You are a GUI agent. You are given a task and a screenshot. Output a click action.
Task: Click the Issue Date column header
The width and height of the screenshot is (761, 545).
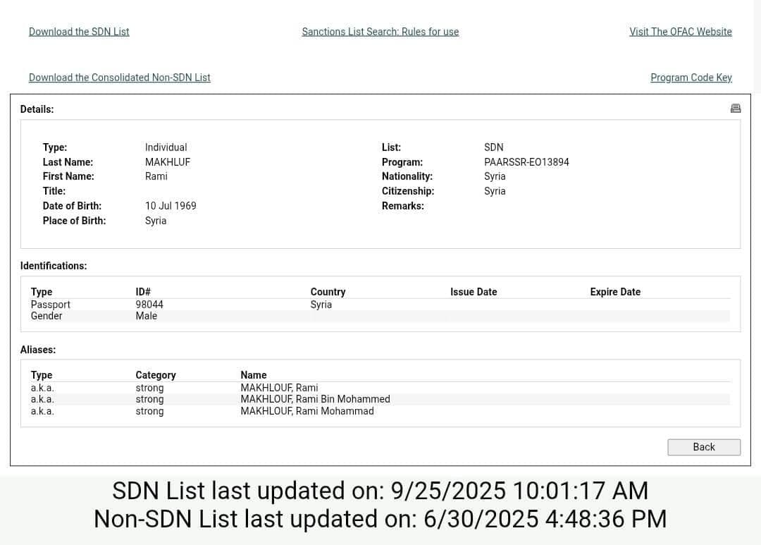pyautogui.click(x=474, y=292)
